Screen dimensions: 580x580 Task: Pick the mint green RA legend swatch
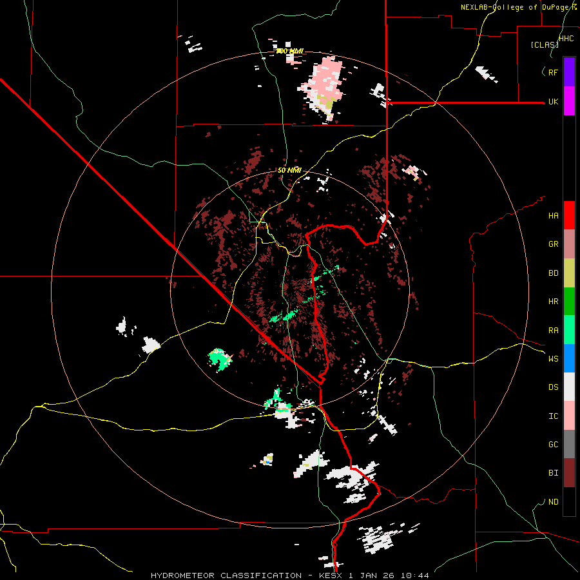[569, 330]
